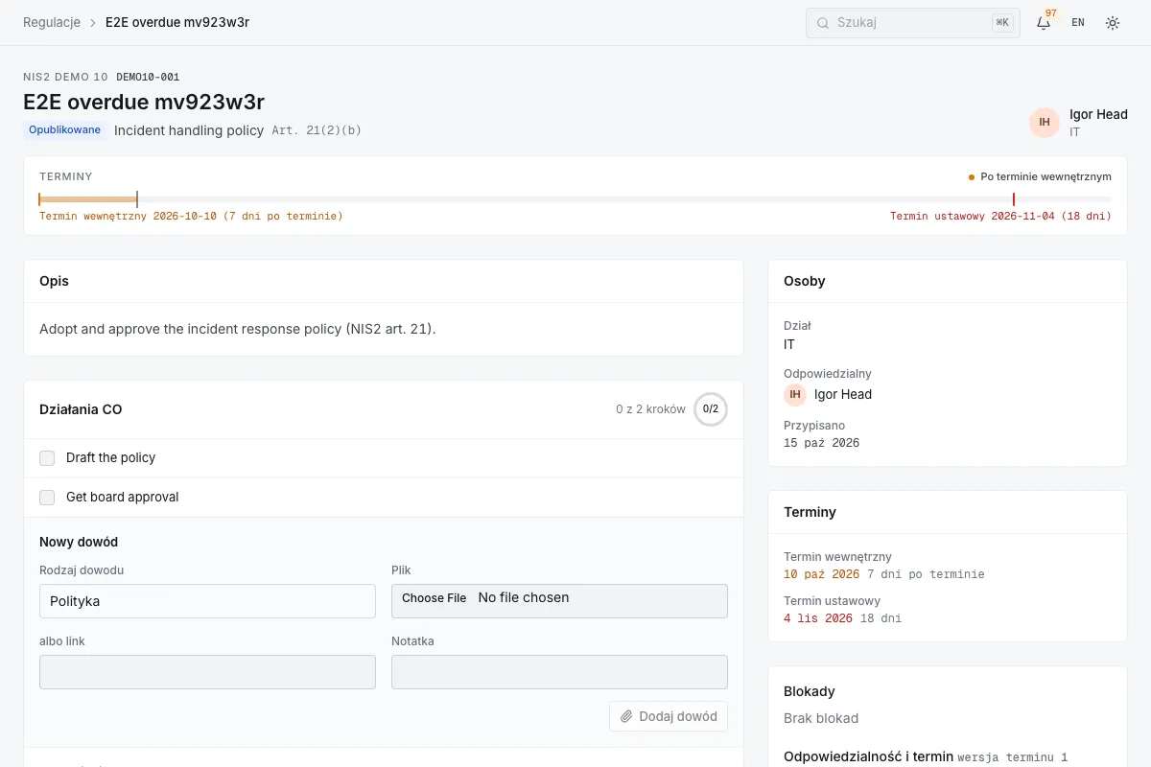Click the '10 paź 2026' internal deadline date
The height and width of the screenshot is (767, 1151).
point(822,574)
